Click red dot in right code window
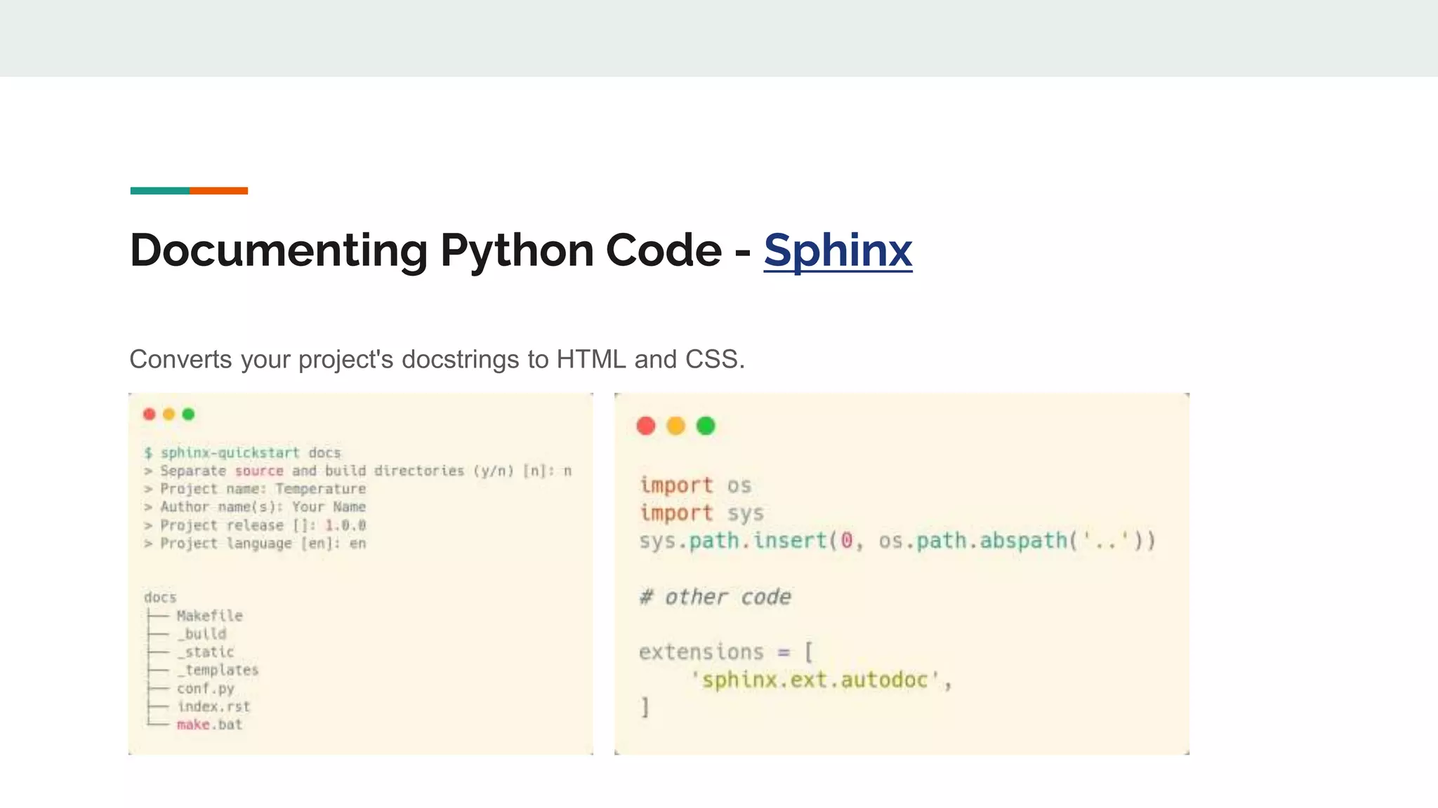The height and width of the screenshot is (808, 1438). point(646,426)
